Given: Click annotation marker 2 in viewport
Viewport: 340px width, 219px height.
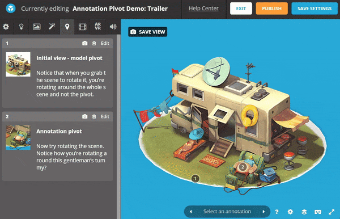Looking at the screenshot, I should pos(243,167).
